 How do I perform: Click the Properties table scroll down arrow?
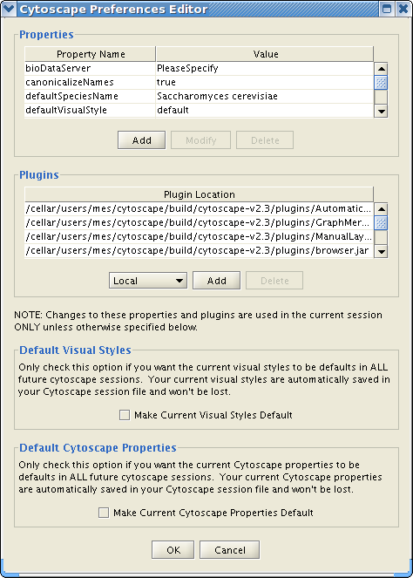point(381,111)
